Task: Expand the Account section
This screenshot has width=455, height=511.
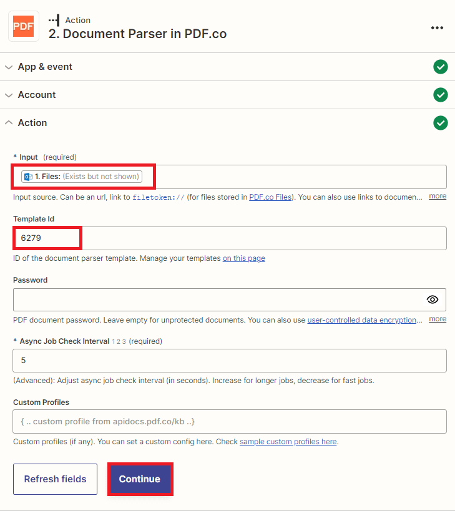Action: 37,95
